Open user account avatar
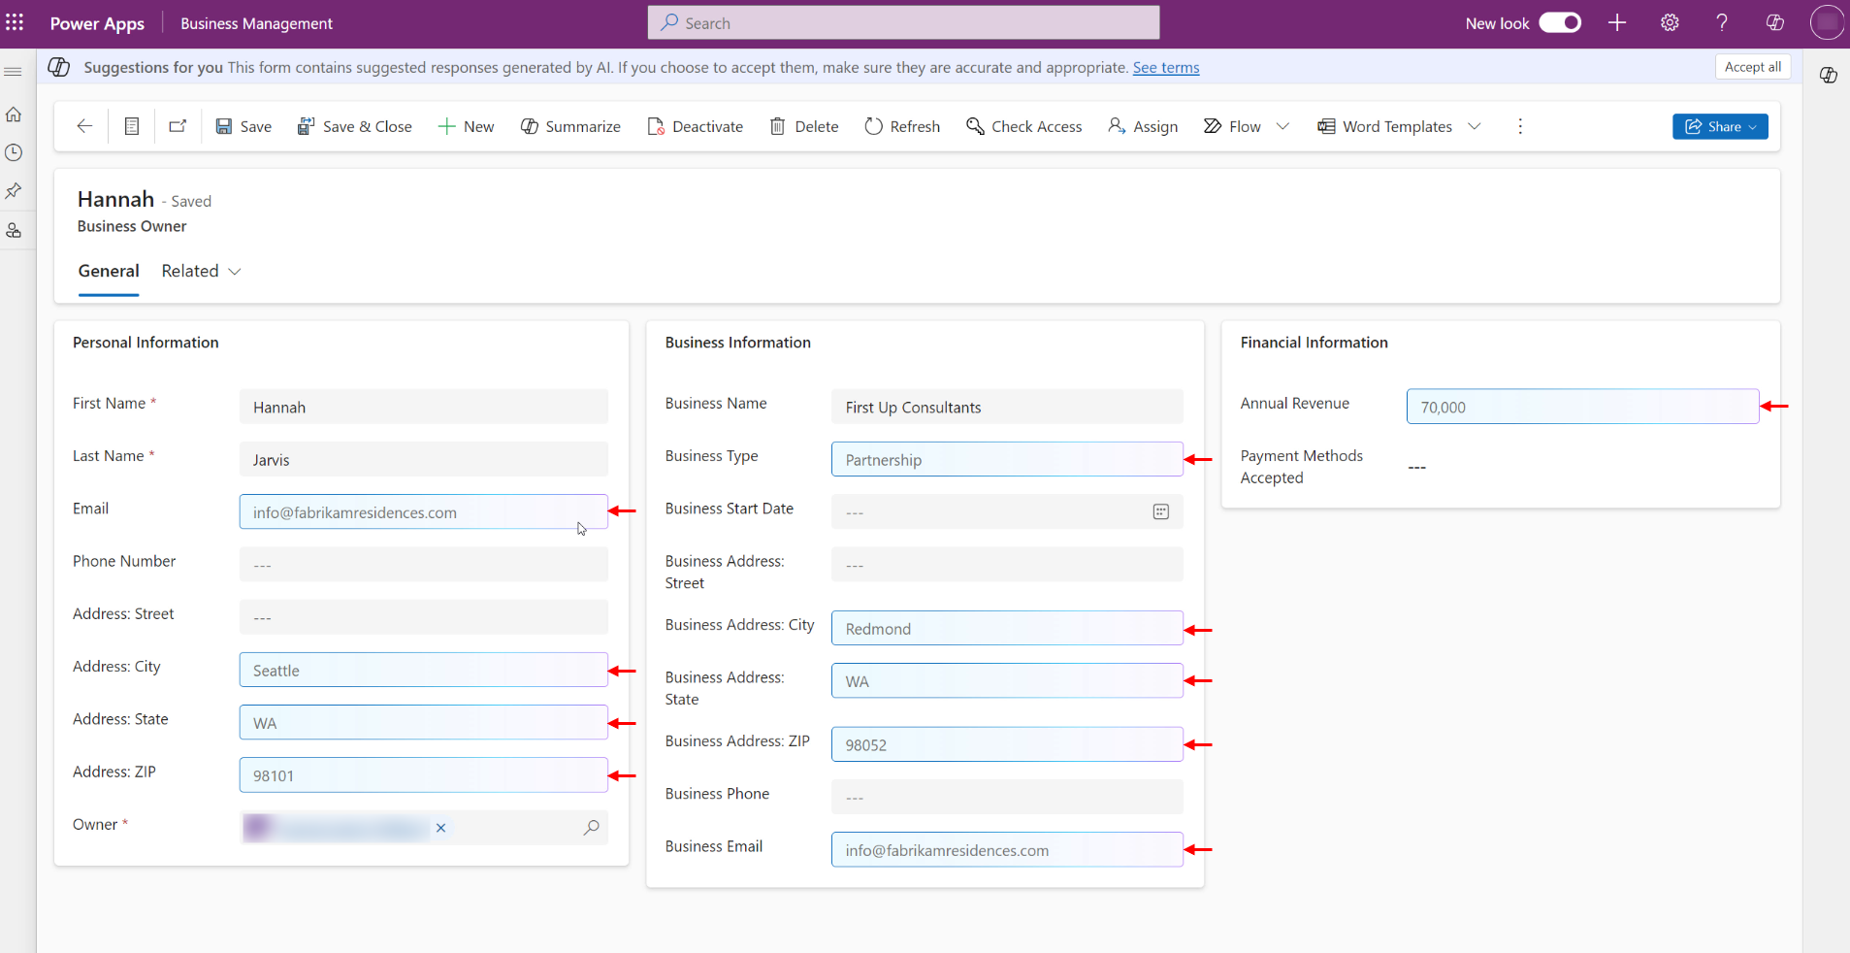 1827,22
